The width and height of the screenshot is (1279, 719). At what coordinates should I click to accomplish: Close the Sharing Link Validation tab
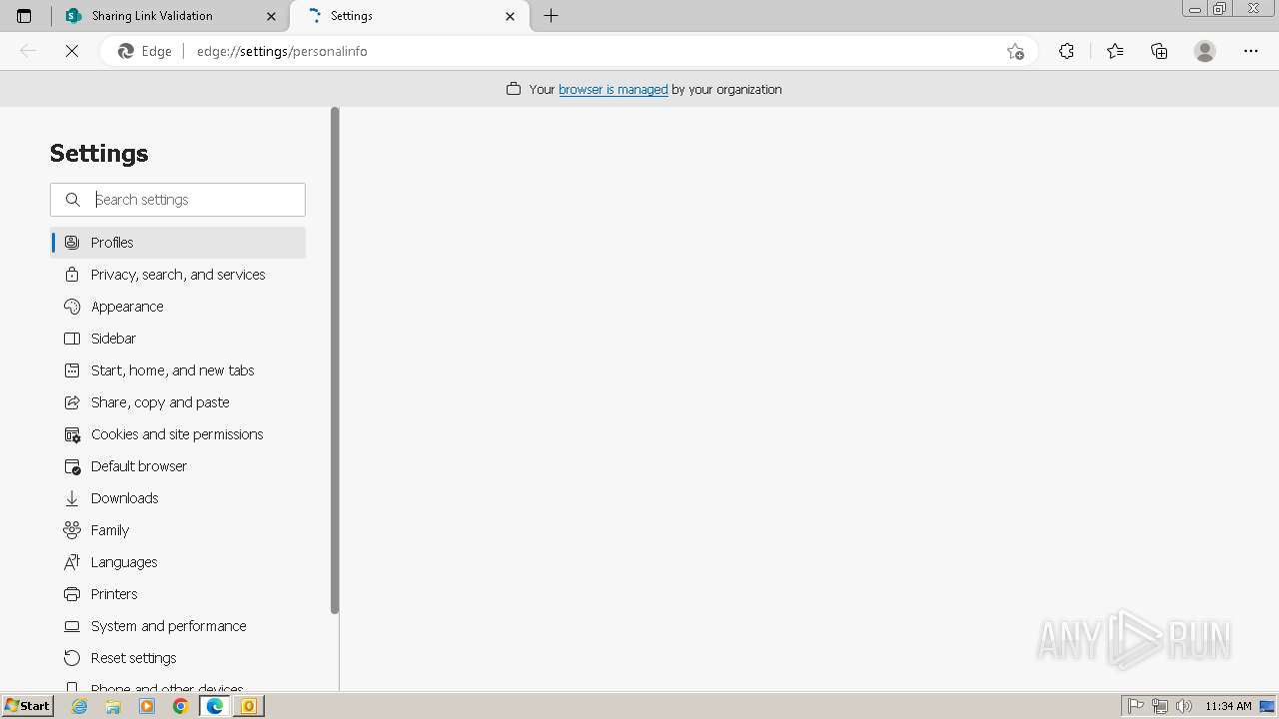point(272,16)
